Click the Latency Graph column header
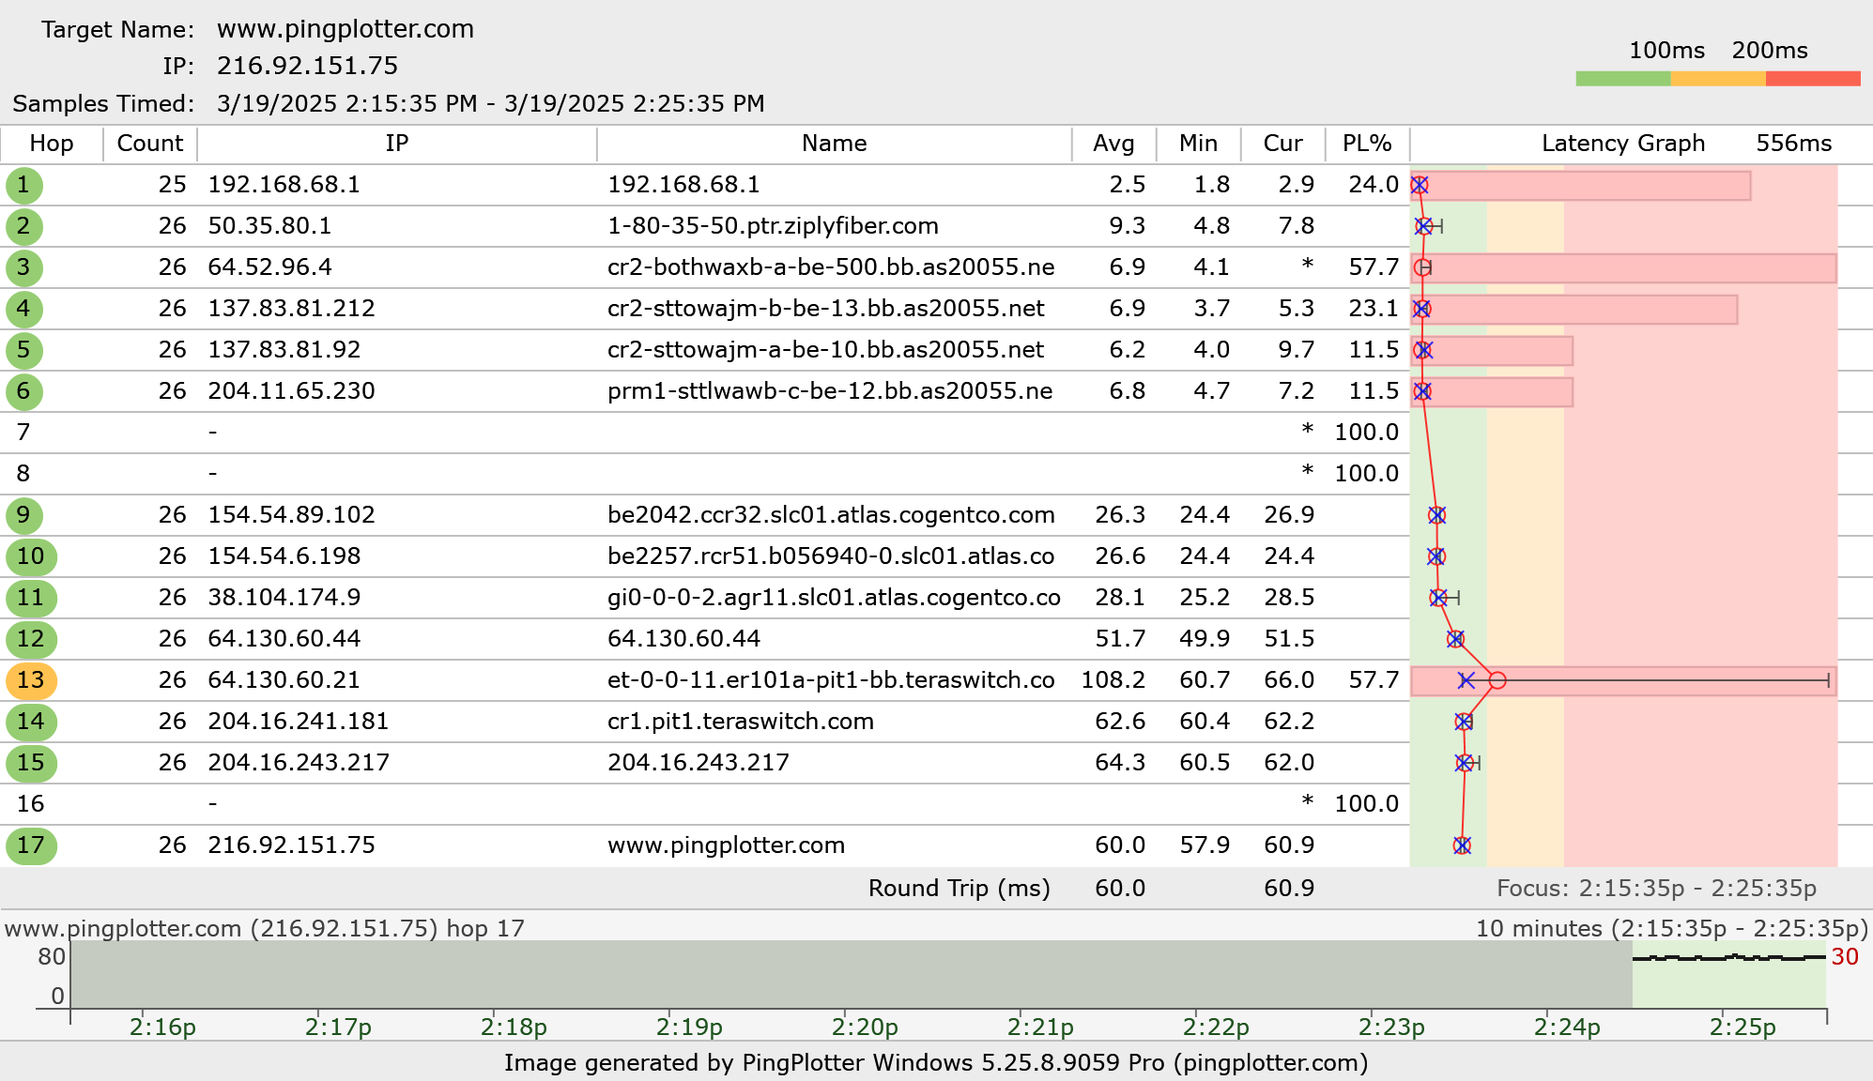The image size is (1873, 1081). pyautogui.click(x=1622, y=144)
